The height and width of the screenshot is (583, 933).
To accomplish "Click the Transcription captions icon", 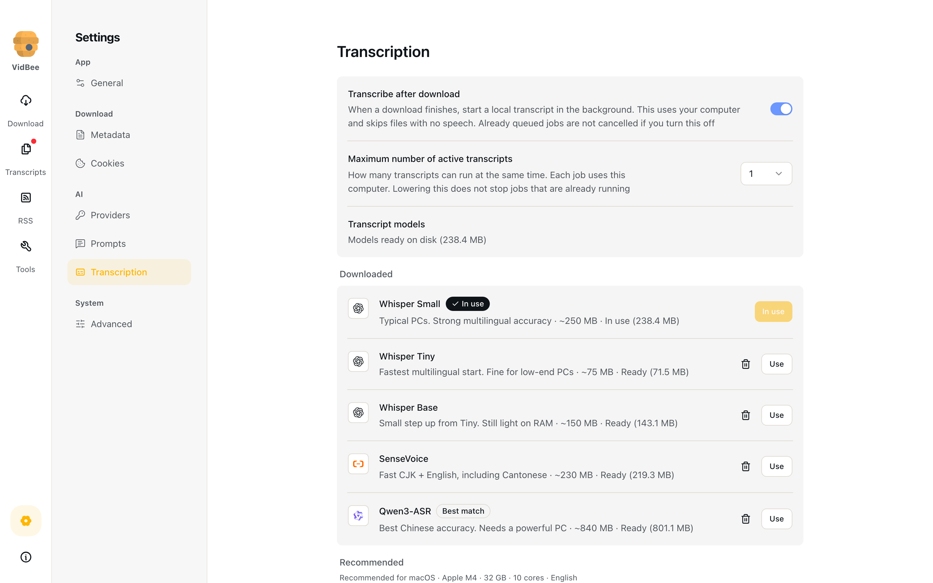I will pos(80,272).
